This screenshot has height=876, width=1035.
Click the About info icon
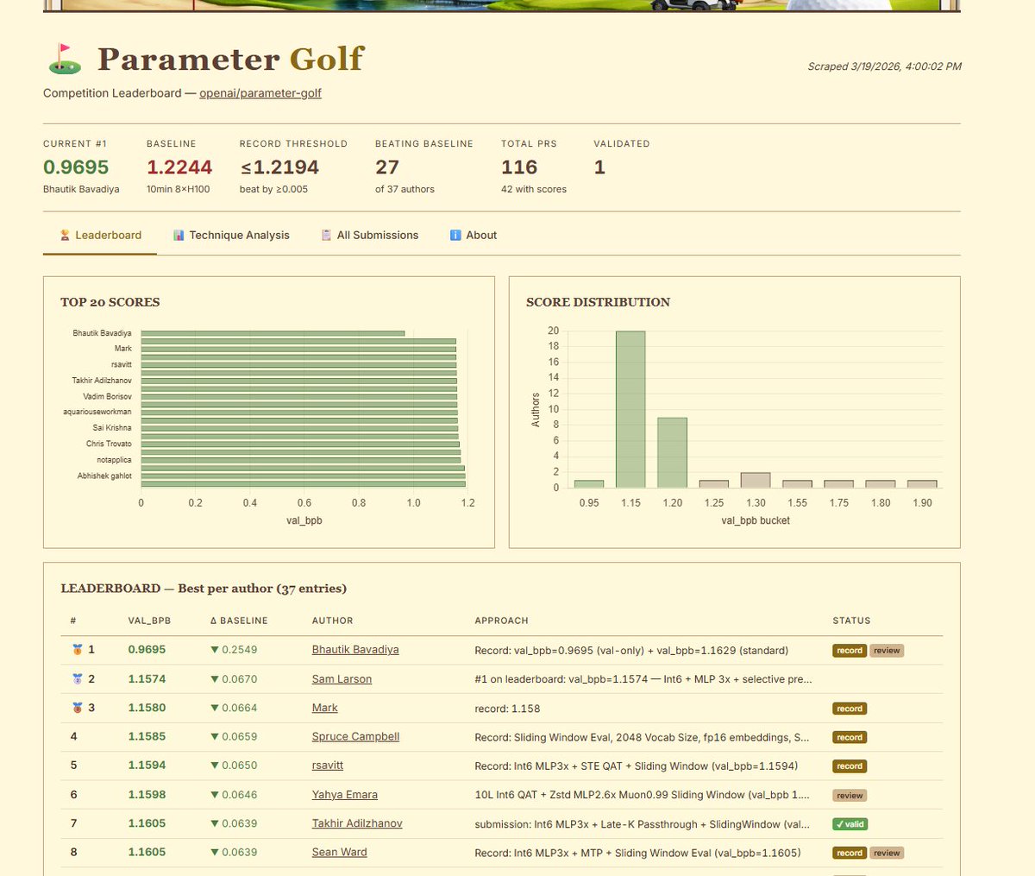(455, 235)
